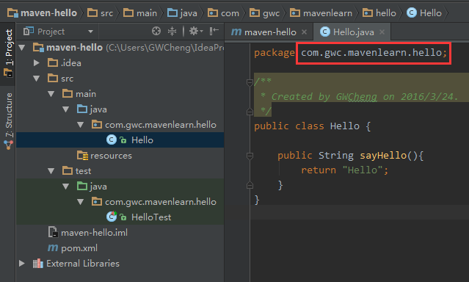Toggle the 7: Structure tool window tab

8,120
